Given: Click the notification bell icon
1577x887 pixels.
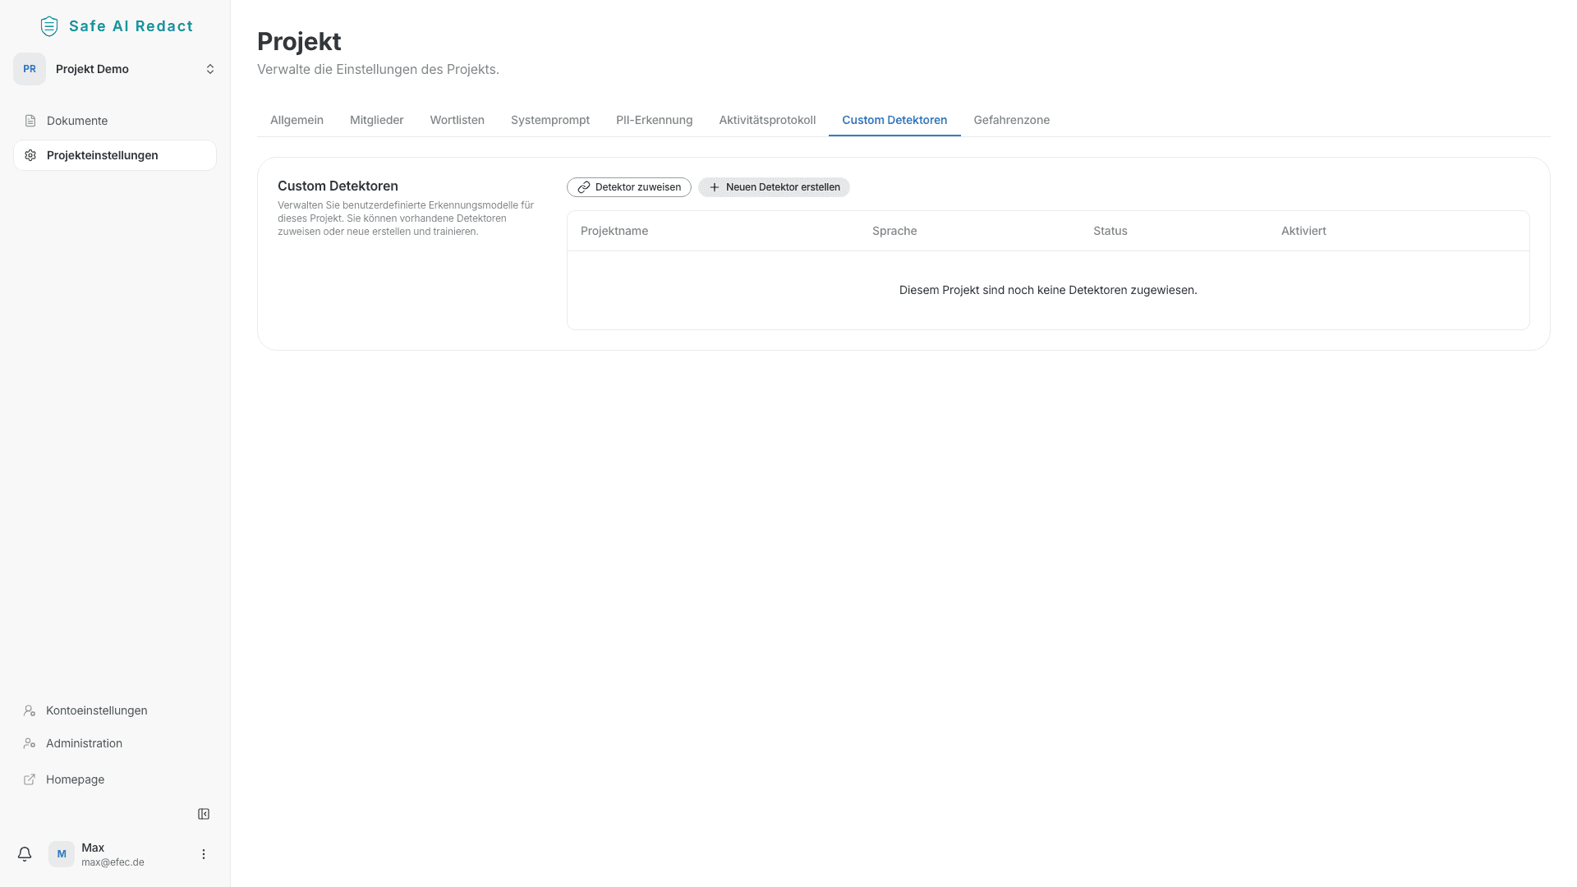Looking at the screenshot, I should point(25,854).
